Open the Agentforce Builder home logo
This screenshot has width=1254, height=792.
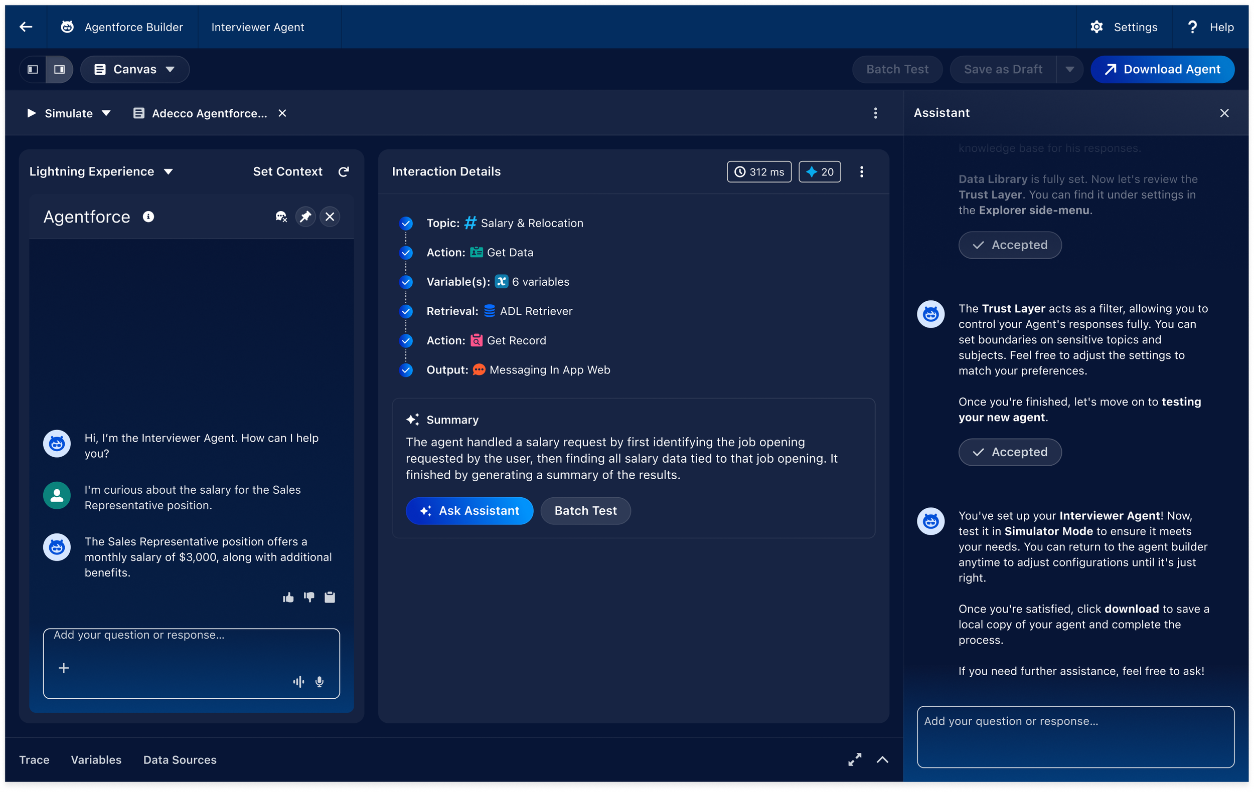[67, 27]
